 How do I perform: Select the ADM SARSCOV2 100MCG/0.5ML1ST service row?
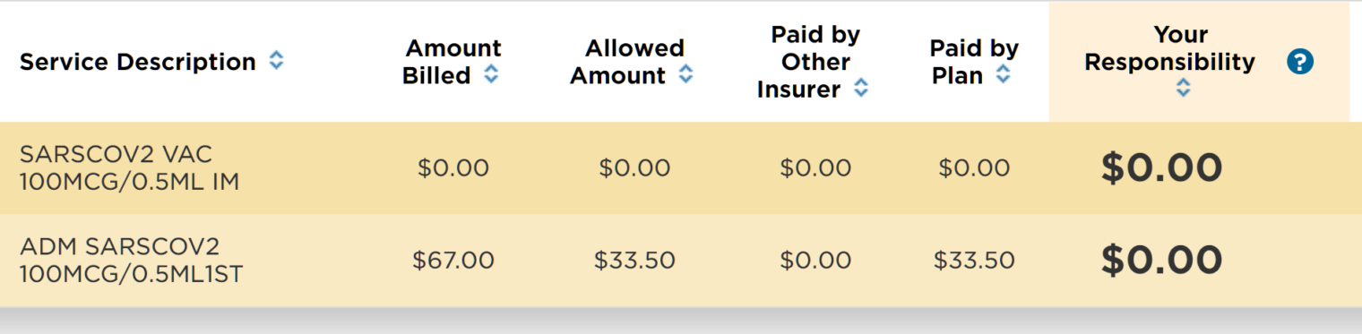click(681, 261)
